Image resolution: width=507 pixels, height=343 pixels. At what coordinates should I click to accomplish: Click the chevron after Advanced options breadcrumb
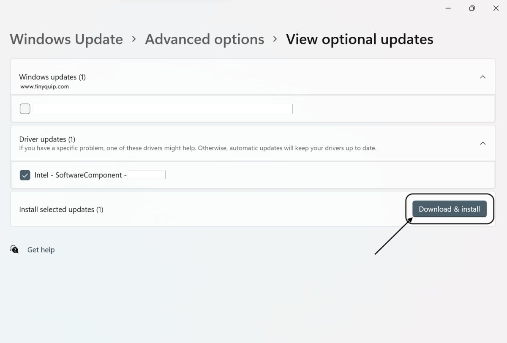[275, 39]
